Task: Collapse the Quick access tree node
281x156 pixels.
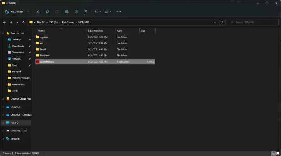Action: point(3,33)
